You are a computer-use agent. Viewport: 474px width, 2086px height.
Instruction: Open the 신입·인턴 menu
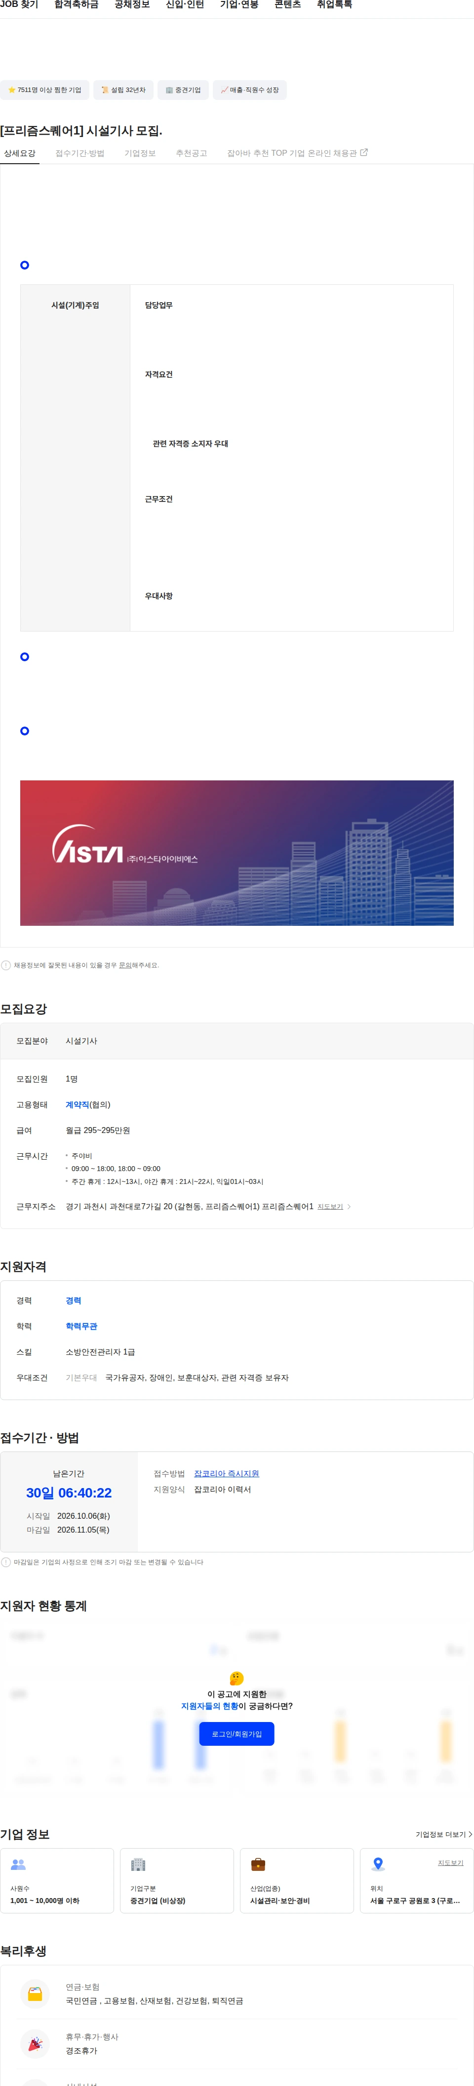tap(185, 5)
